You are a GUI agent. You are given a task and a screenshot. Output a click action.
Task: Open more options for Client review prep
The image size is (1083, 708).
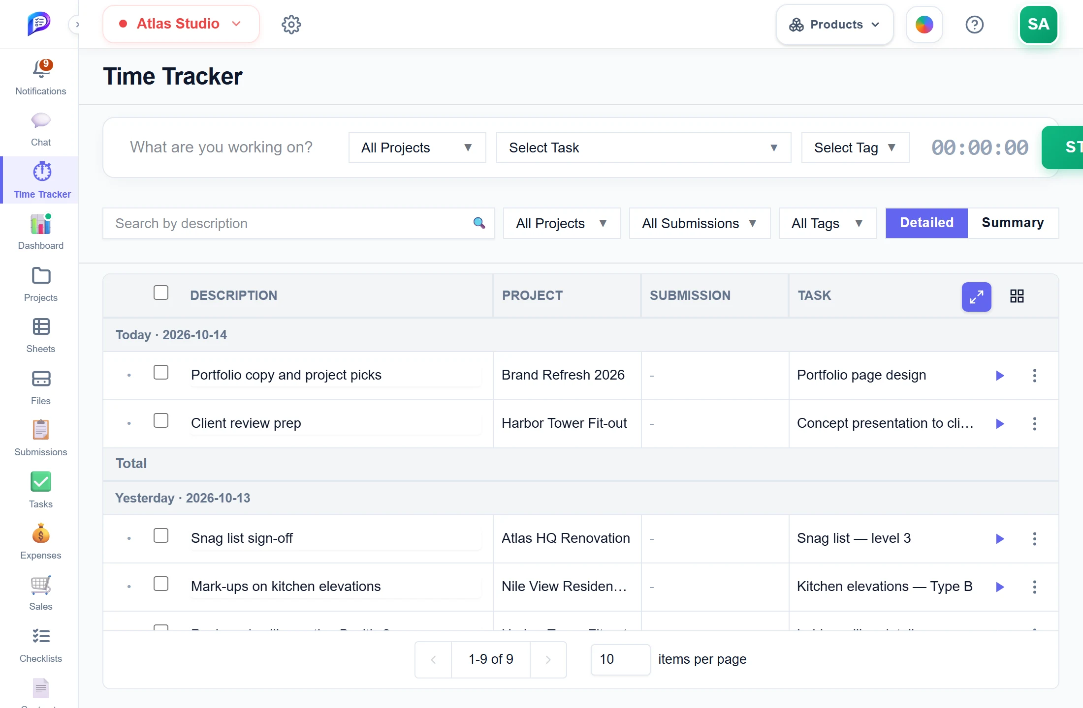point(1034,423)
